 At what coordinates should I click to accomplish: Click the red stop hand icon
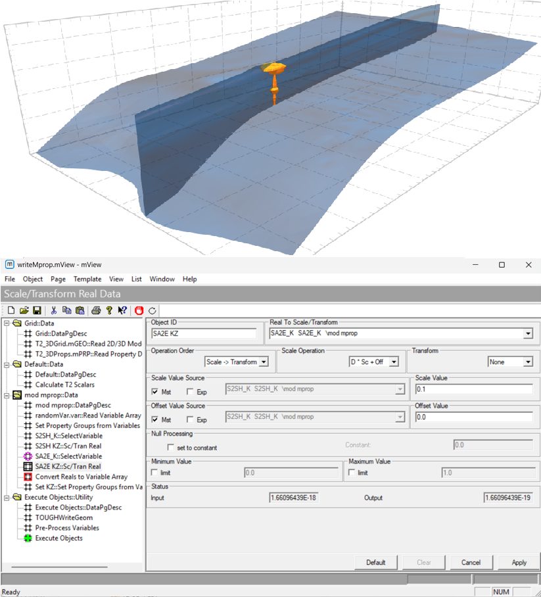(x=139, y=310)
